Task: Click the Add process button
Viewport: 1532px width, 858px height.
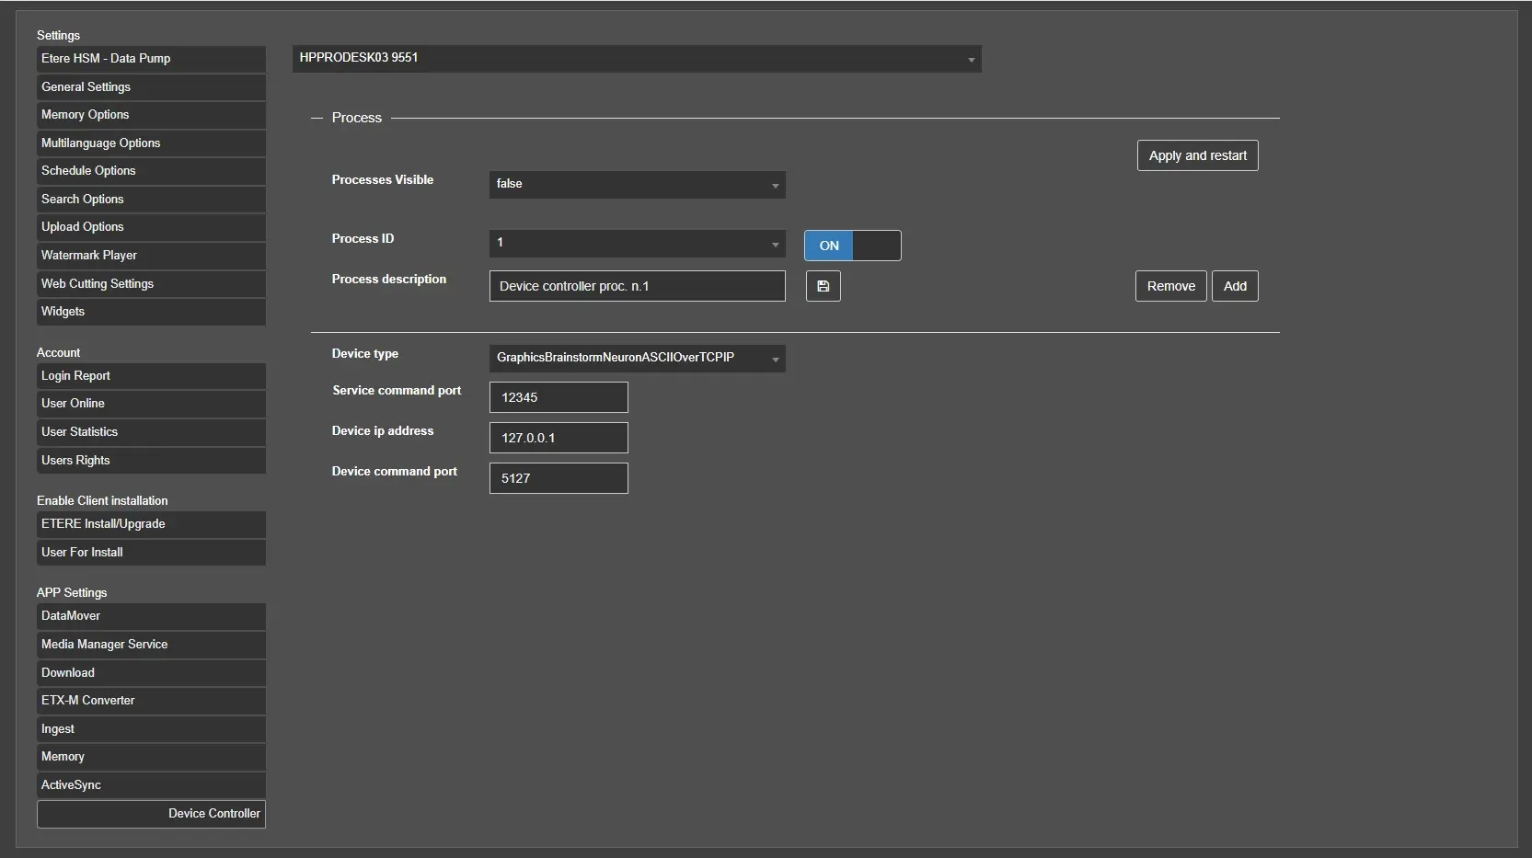Action: 1234,286
